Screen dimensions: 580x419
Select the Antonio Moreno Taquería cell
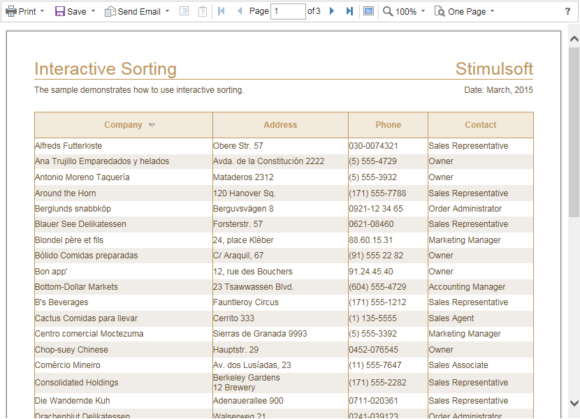(124, 177)
